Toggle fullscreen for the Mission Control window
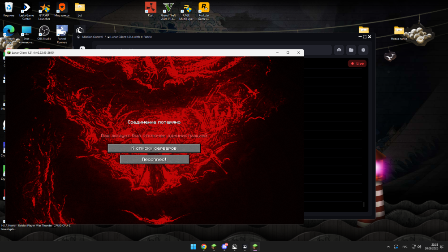 pyautogui.click(x=365, y=37)
